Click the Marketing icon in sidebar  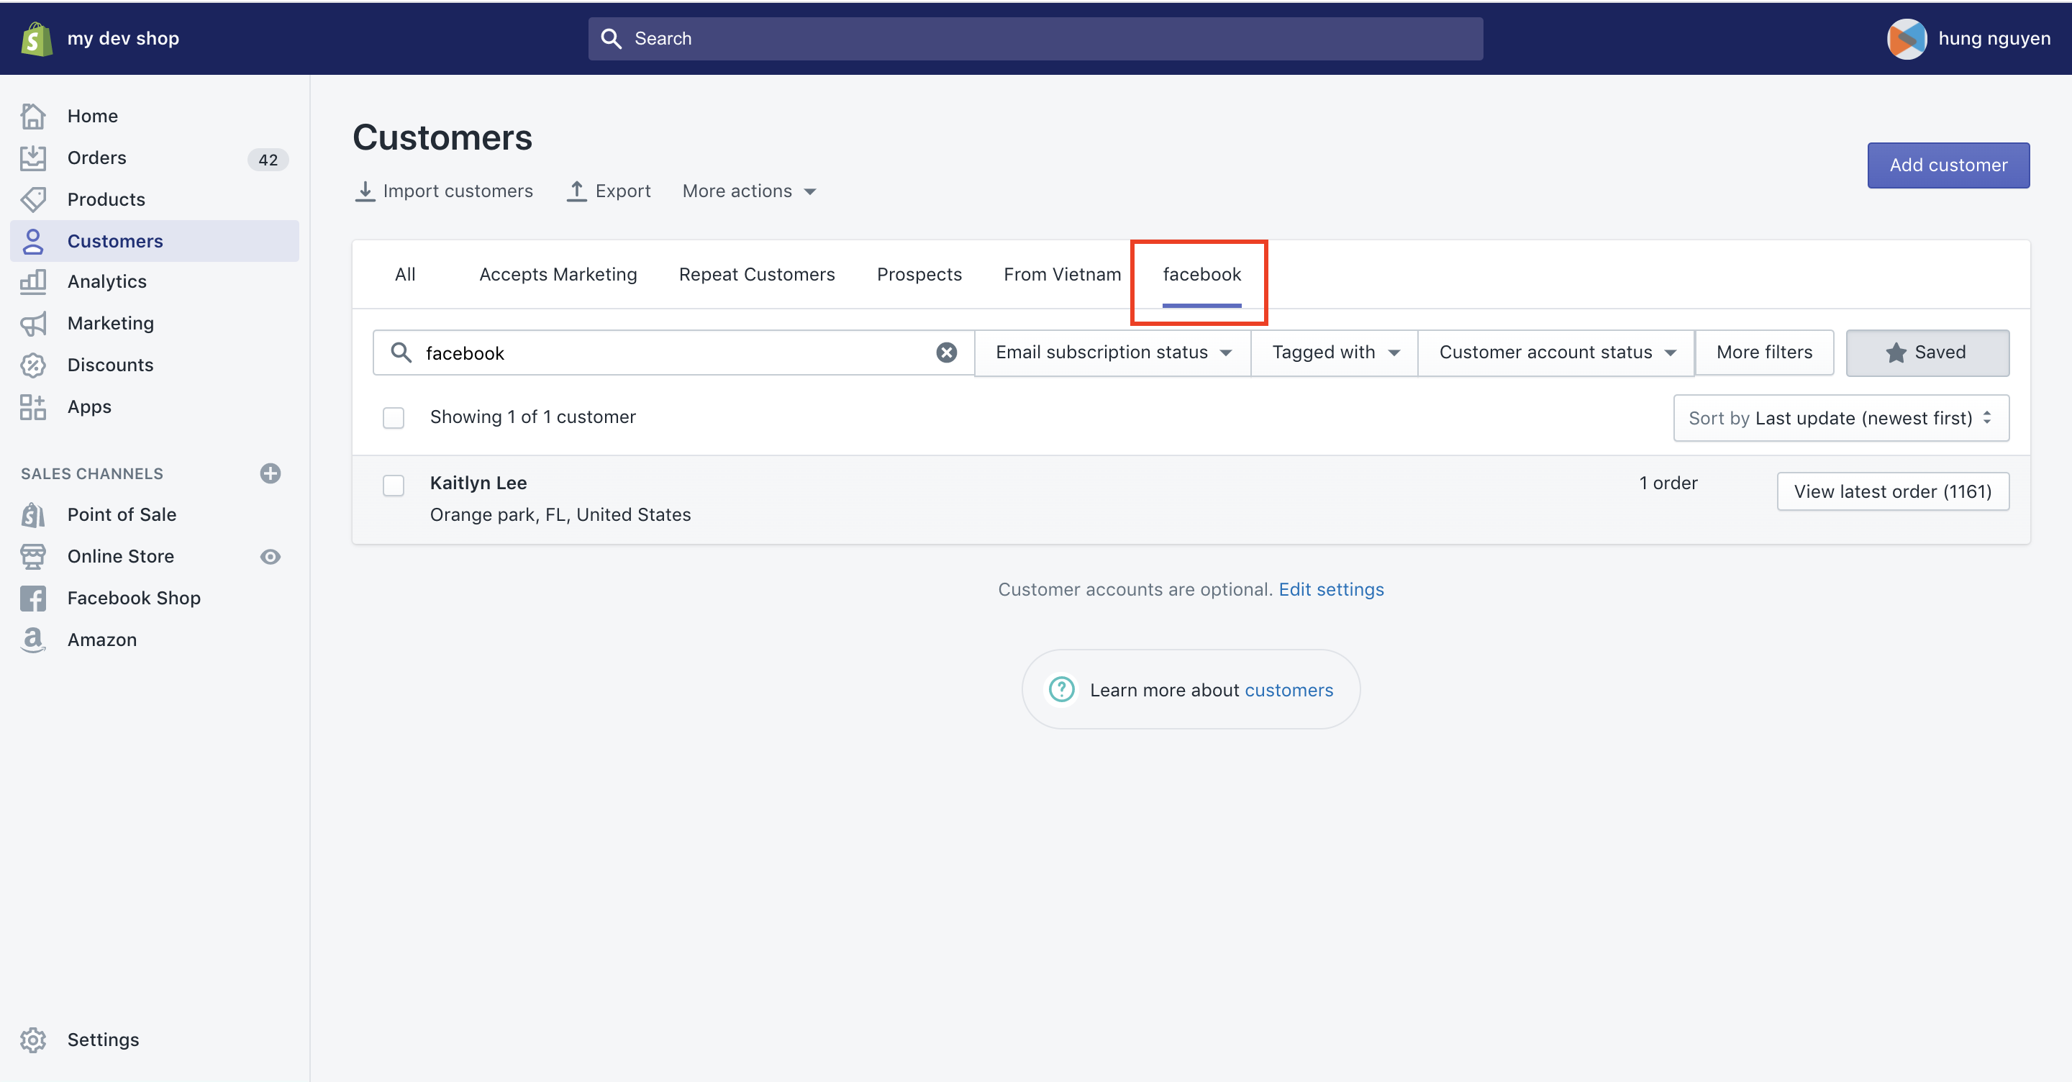36,320
